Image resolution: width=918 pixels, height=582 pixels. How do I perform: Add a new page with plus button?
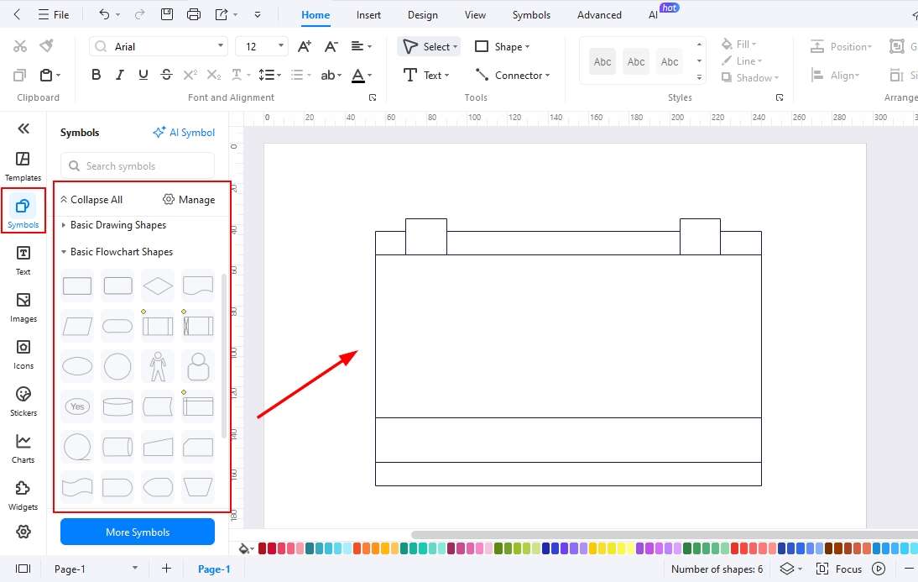[x=166, y=569]
